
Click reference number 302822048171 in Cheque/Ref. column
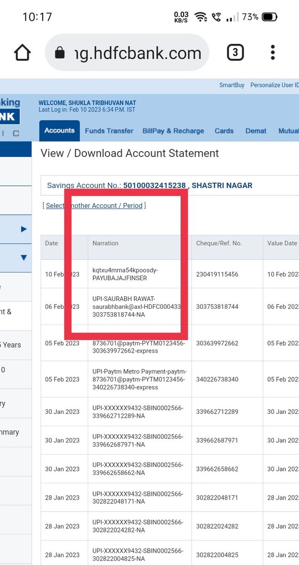(218, 498)
